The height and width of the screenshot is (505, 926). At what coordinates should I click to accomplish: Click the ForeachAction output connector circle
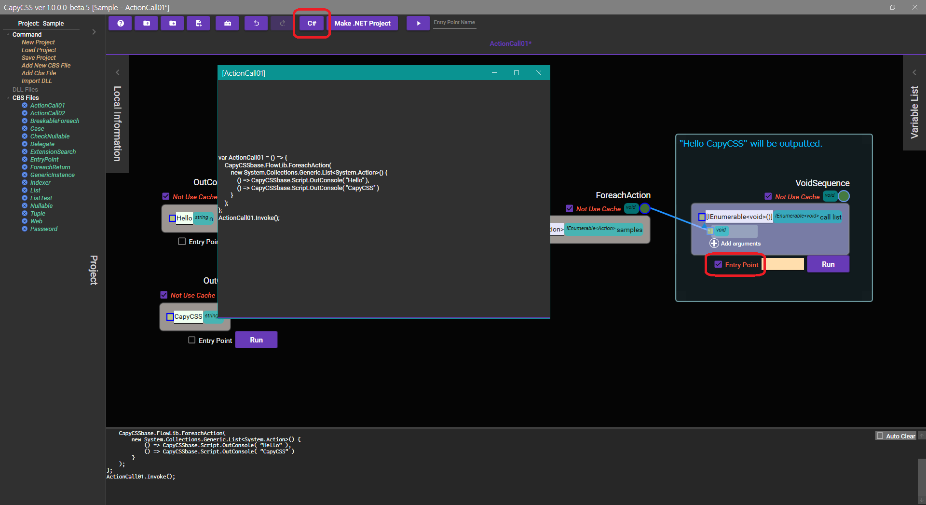pos(645,208)
